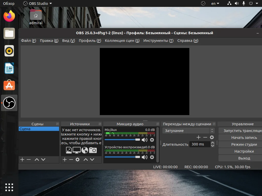Add a source using the Источники plus icon
The width and height of the screenshot is (262, 196).
tap(65, 160)
